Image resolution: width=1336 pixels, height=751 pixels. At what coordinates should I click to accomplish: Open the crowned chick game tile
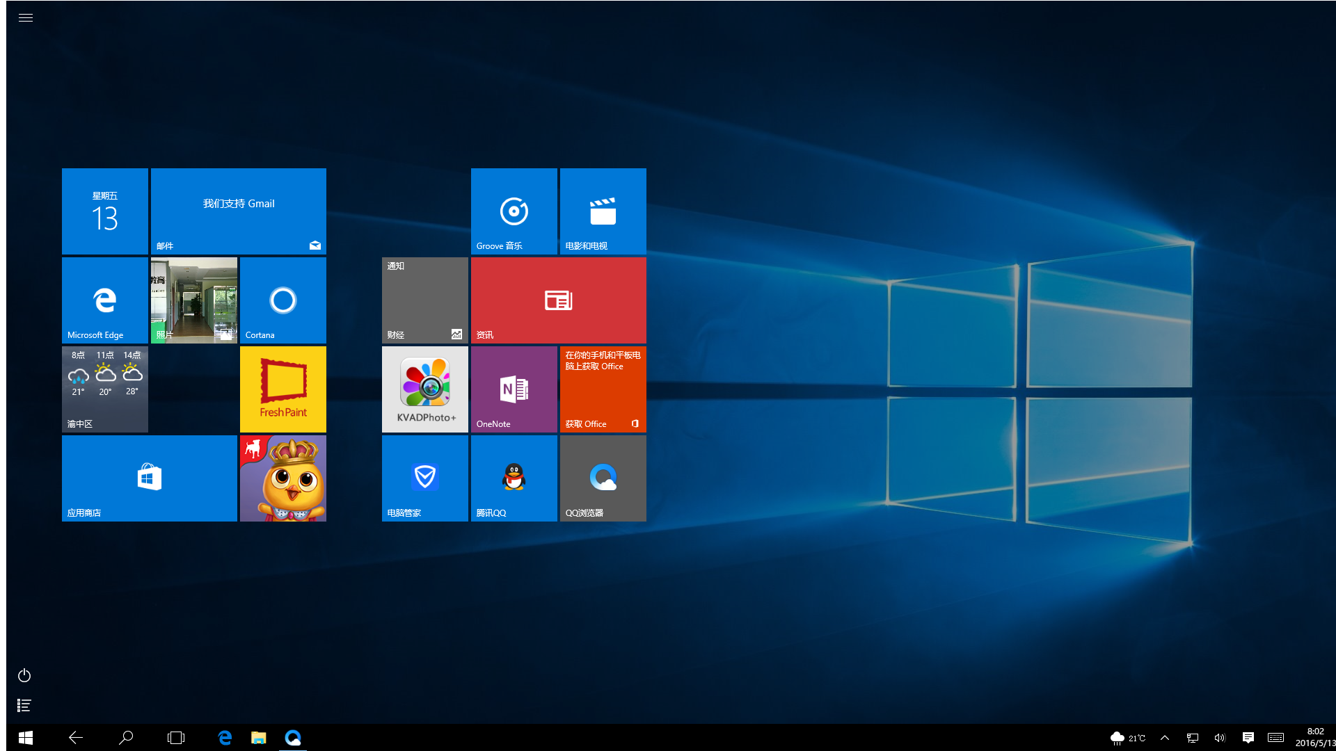(283, 478)
